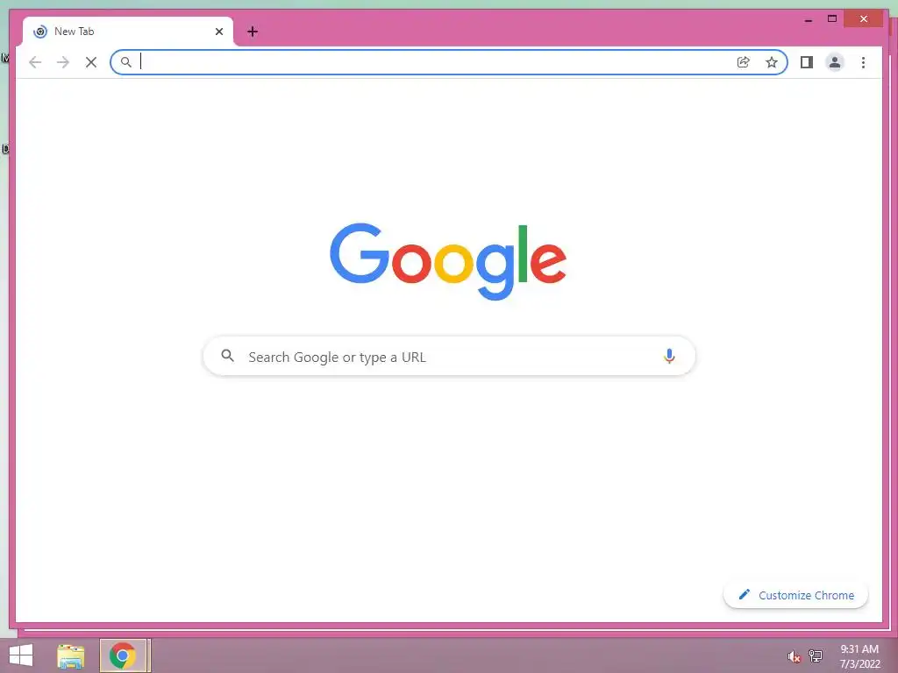Screen dimensions: 898x673
Task: Click the Google logo
Action: coord(448,261)
